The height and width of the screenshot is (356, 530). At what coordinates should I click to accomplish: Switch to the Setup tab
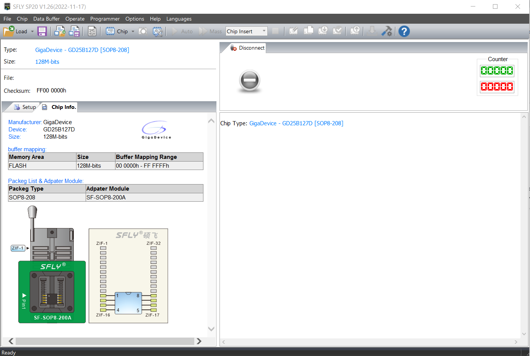25,107
